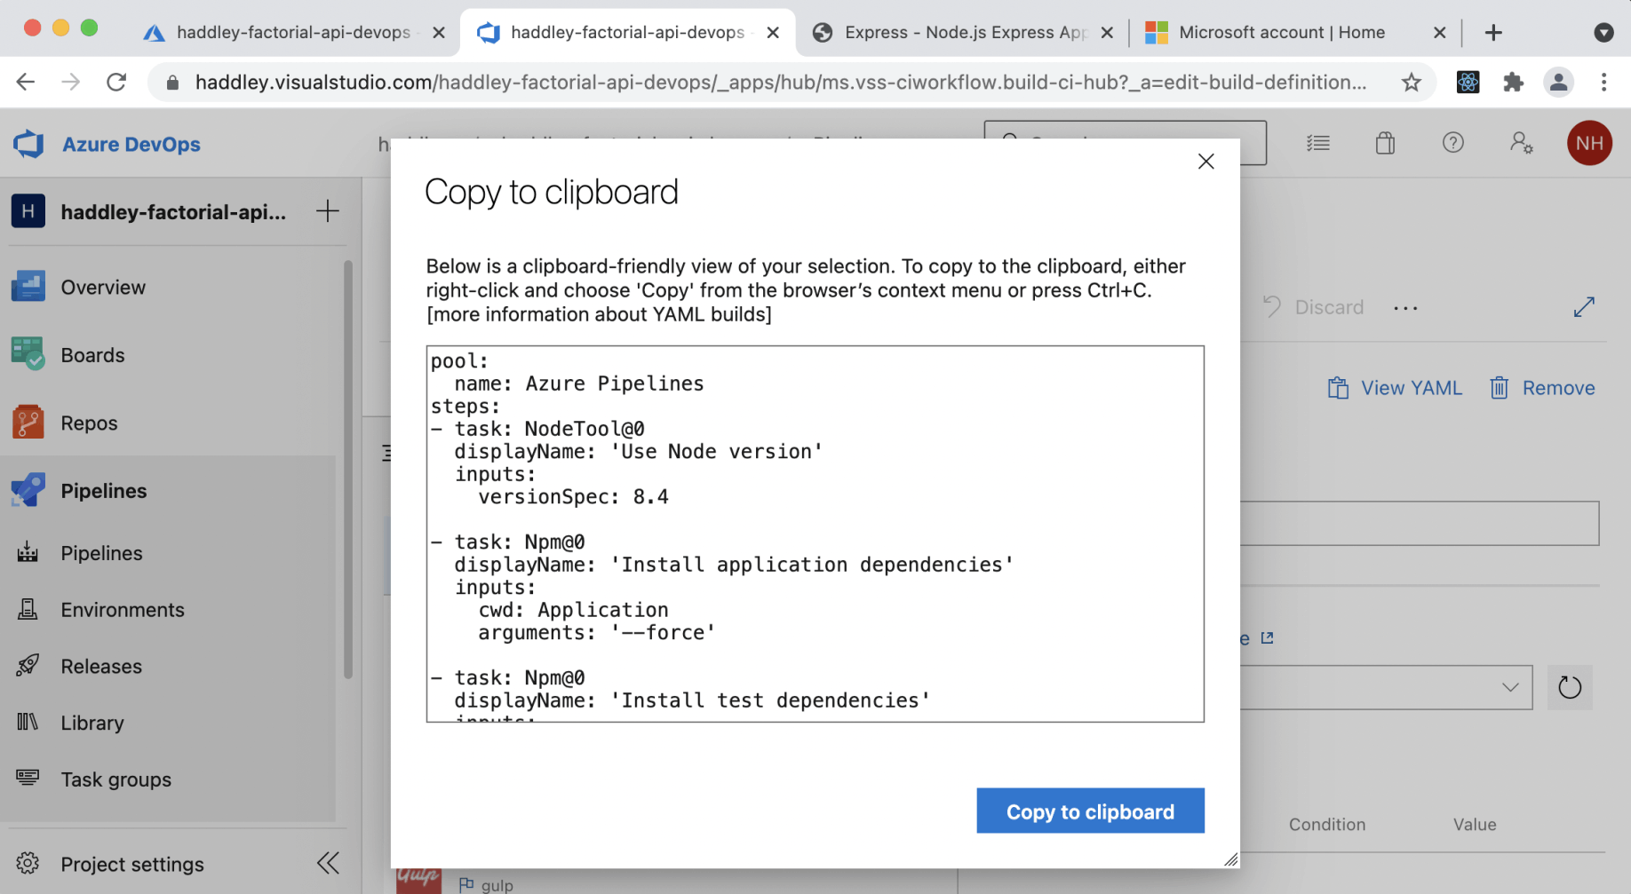Open the Releases rocket icon
Screen dimensions: 1631x894
coord(28,666)
